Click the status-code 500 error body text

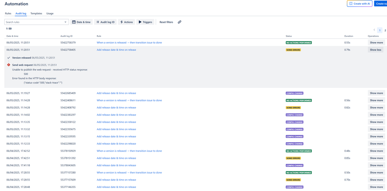(x=43, y=83)
